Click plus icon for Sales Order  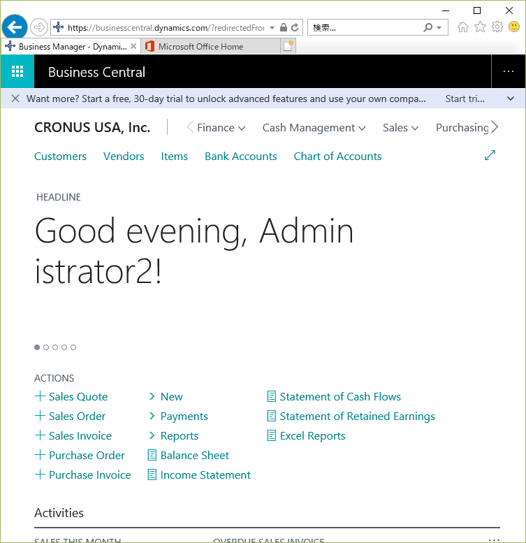[x=40, y=416]
